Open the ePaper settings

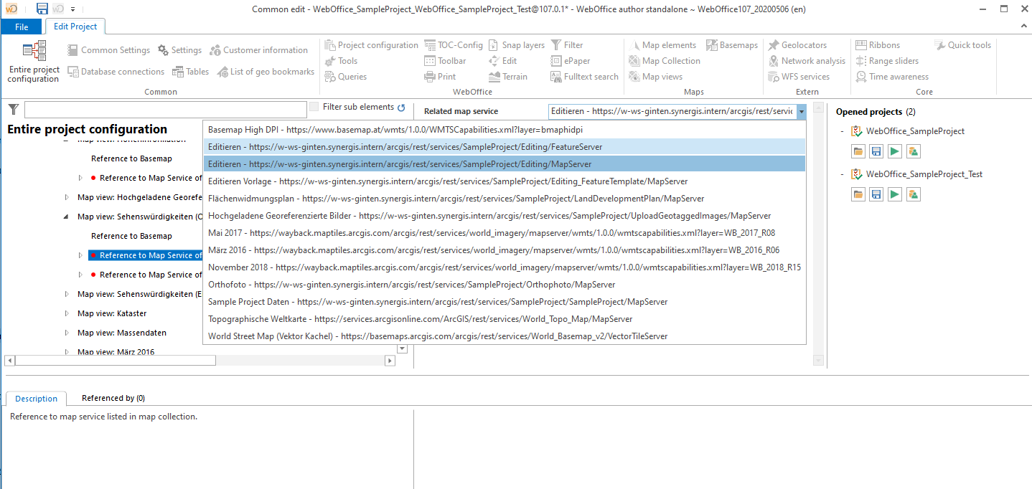(x=576, y=60)
